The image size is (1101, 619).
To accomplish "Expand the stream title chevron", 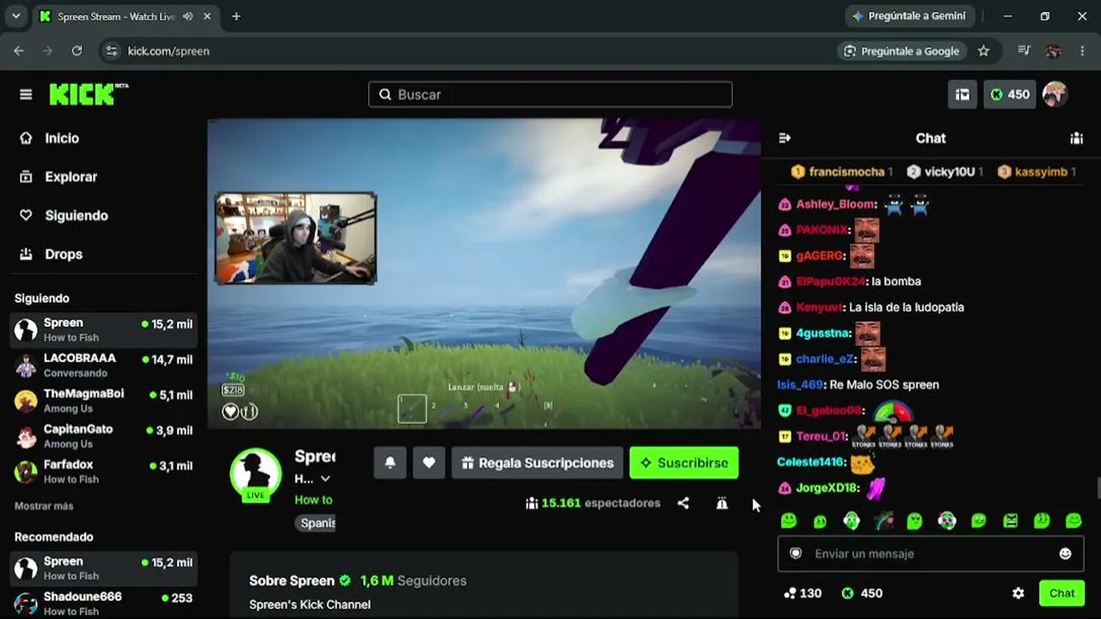I will point(325,479).
